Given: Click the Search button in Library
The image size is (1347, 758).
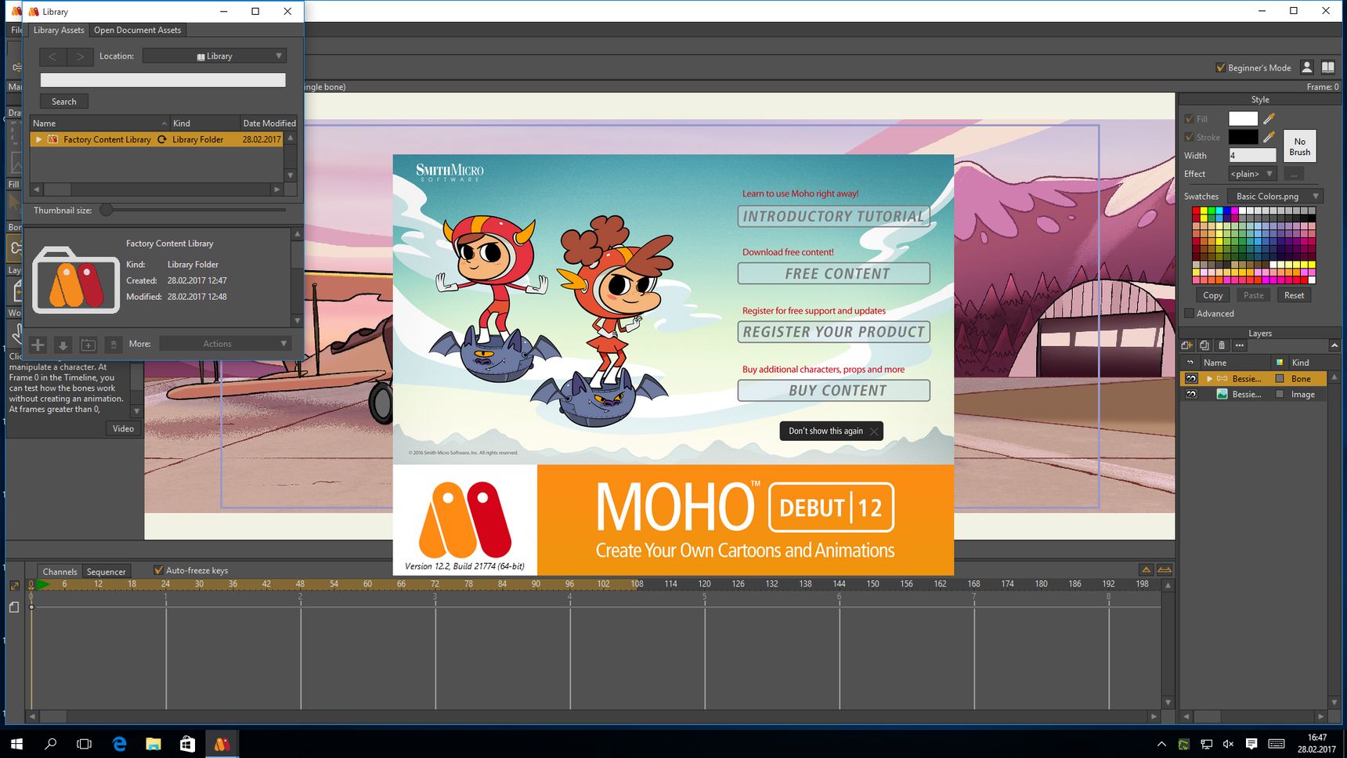Looking at the screenshot, I should (64, 102).
